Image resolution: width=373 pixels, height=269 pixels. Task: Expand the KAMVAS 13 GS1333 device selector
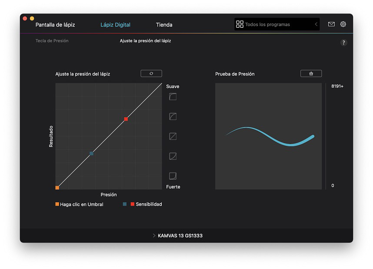[177, 236]
